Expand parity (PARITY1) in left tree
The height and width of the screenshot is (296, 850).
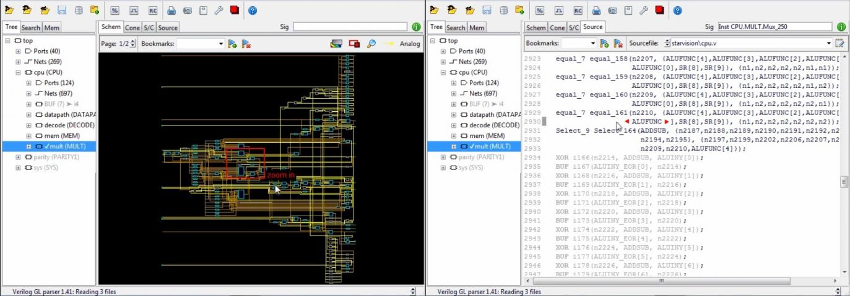click(18, 157)
